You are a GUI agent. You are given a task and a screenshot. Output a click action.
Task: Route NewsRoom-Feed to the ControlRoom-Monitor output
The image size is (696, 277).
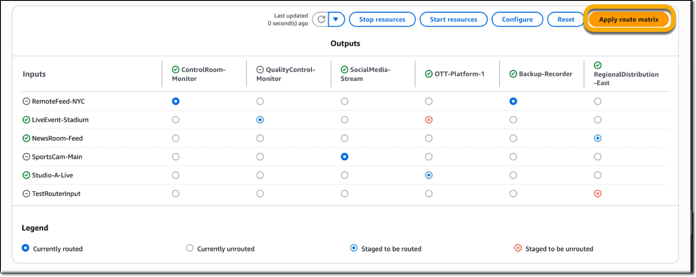(176, 138)
